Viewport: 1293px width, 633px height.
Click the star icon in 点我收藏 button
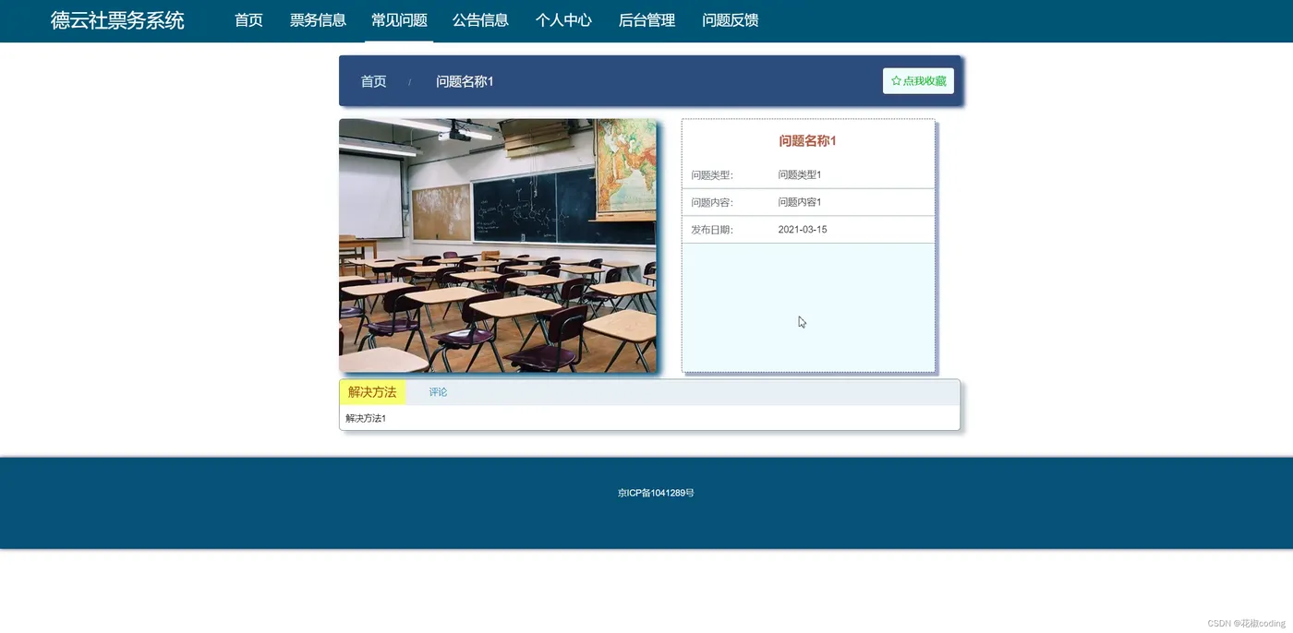(x=896, y=81)
